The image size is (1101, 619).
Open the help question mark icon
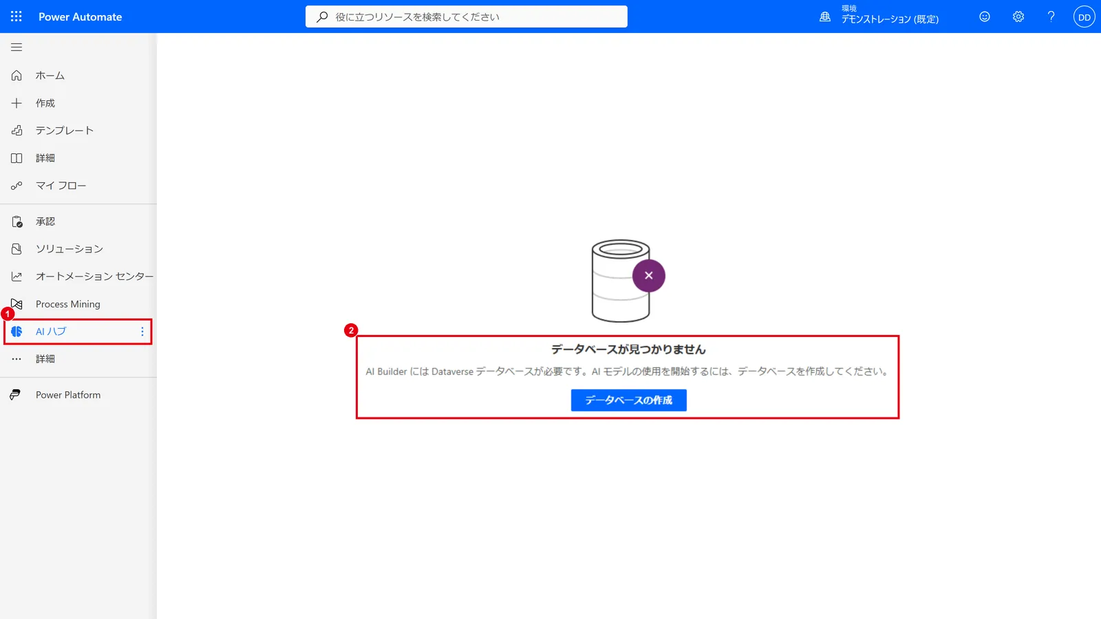1051,17
